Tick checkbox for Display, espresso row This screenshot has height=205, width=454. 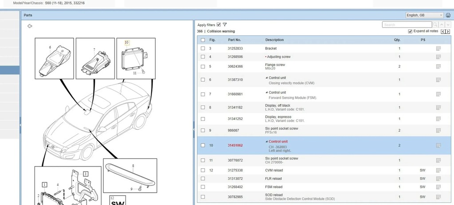[x=203, y=119]
